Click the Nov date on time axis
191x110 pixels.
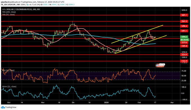coord(43,103)
